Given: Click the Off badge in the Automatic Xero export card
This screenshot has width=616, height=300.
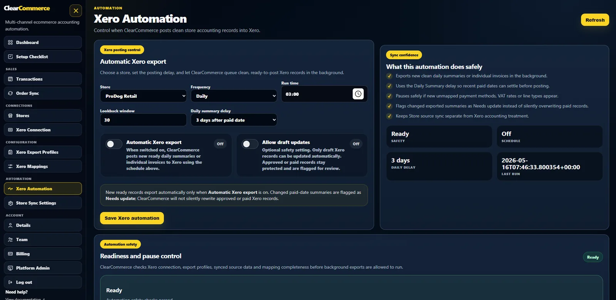Looking at the screenshot, I should coord(220,144).
